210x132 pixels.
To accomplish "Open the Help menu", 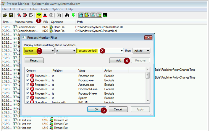I will click(x=70, y=9).
